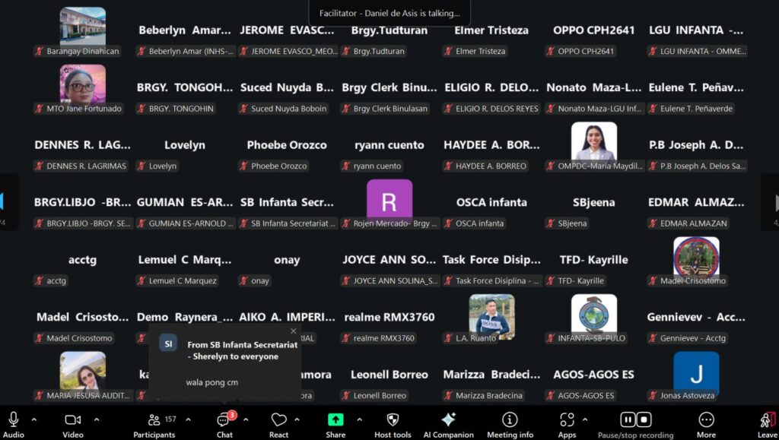Show Meeting info

[510, 420]
